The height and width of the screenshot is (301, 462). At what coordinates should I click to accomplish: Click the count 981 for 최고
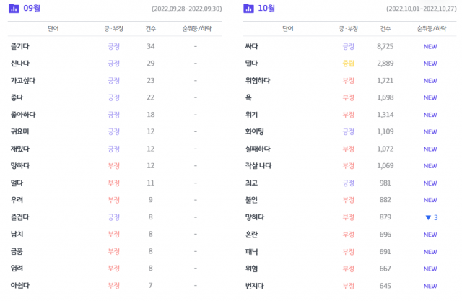point(385,183)
